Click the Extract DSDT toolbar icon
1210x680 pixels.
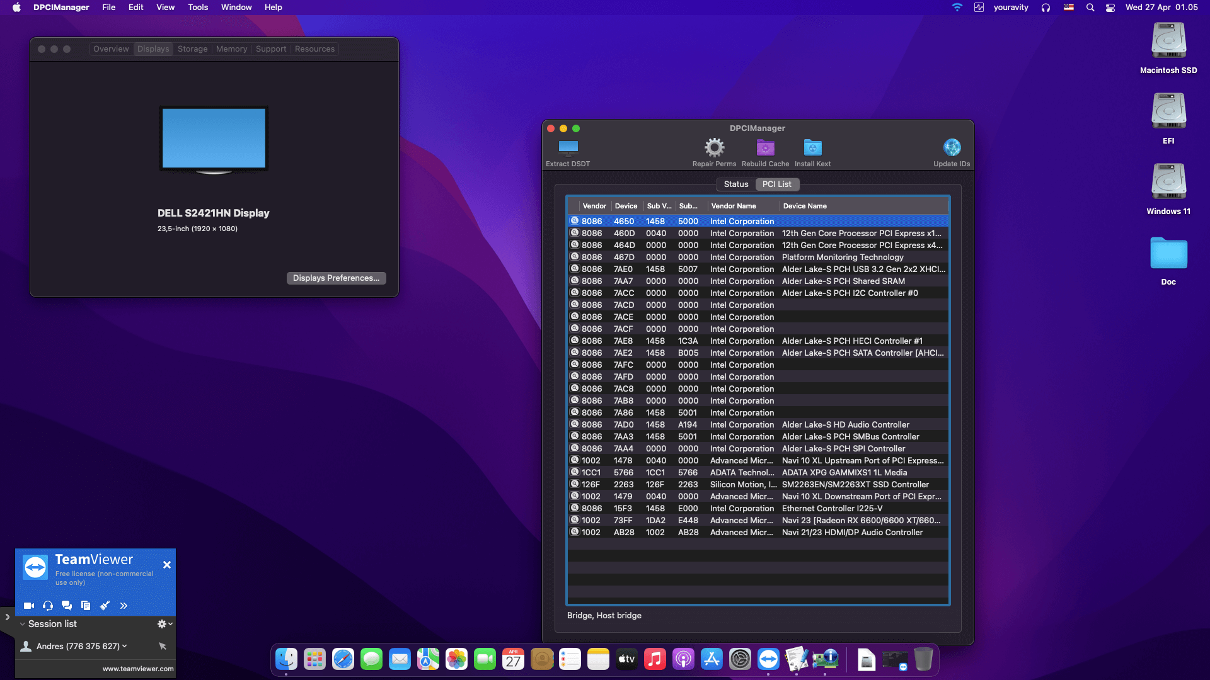[x=568, y=148]
